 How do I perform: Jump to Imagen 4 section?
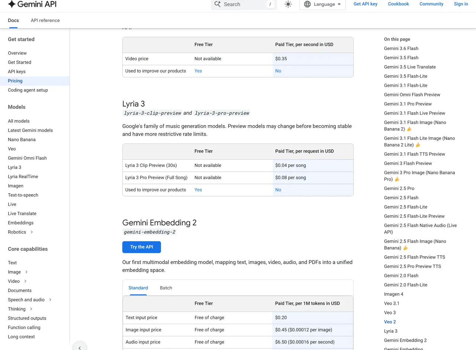click(394, 294)
